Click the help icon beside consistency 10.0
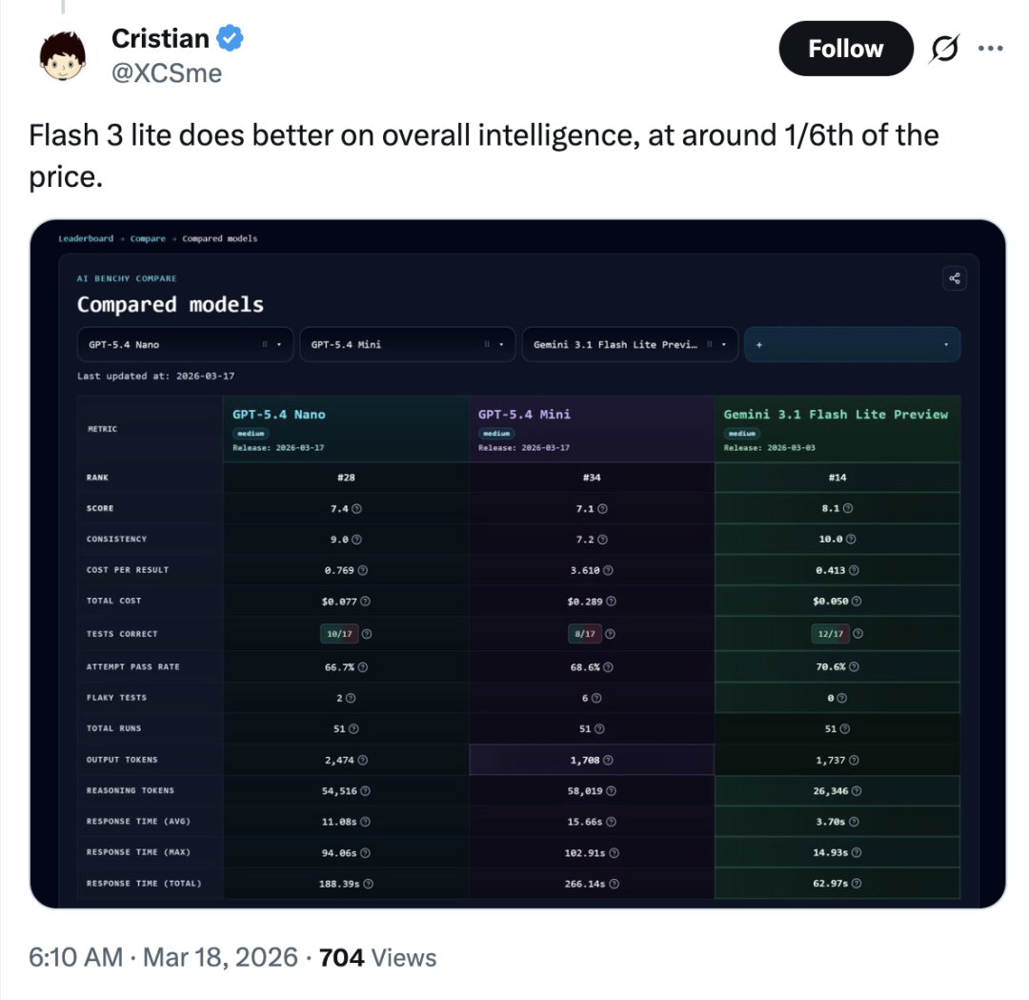The image size is (1029, 1000). (851, 540)
